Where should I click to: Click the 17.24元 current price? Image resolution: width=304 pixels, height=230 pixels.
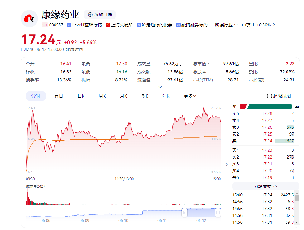41,39
